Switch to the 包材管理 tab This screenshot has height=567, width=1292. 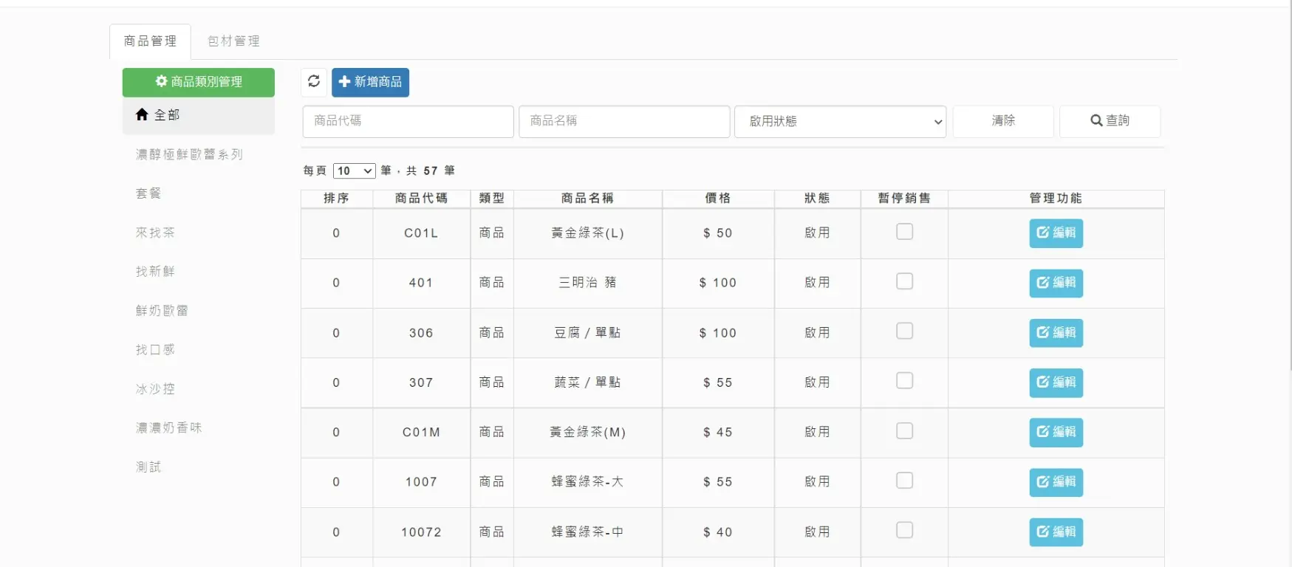233,41
